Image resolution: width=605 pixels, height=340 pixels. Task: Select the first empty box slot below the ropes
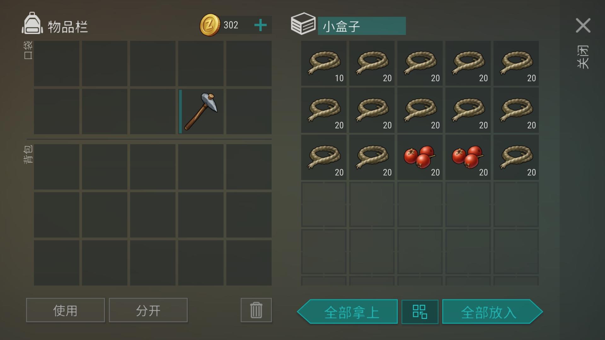pyautogui.click(x=324, y=205)
